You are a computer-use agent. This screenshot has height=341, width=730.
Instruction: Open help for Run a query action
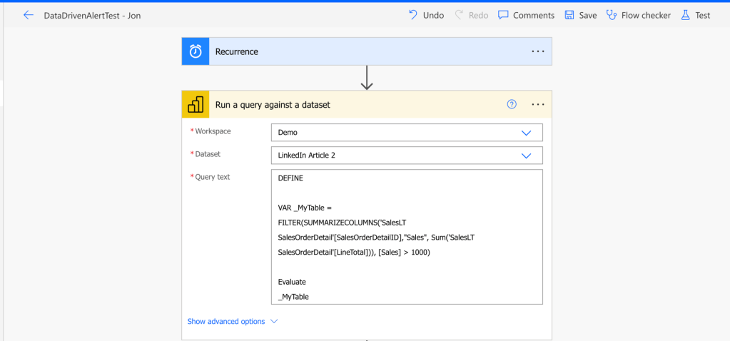tap(512, 105)
